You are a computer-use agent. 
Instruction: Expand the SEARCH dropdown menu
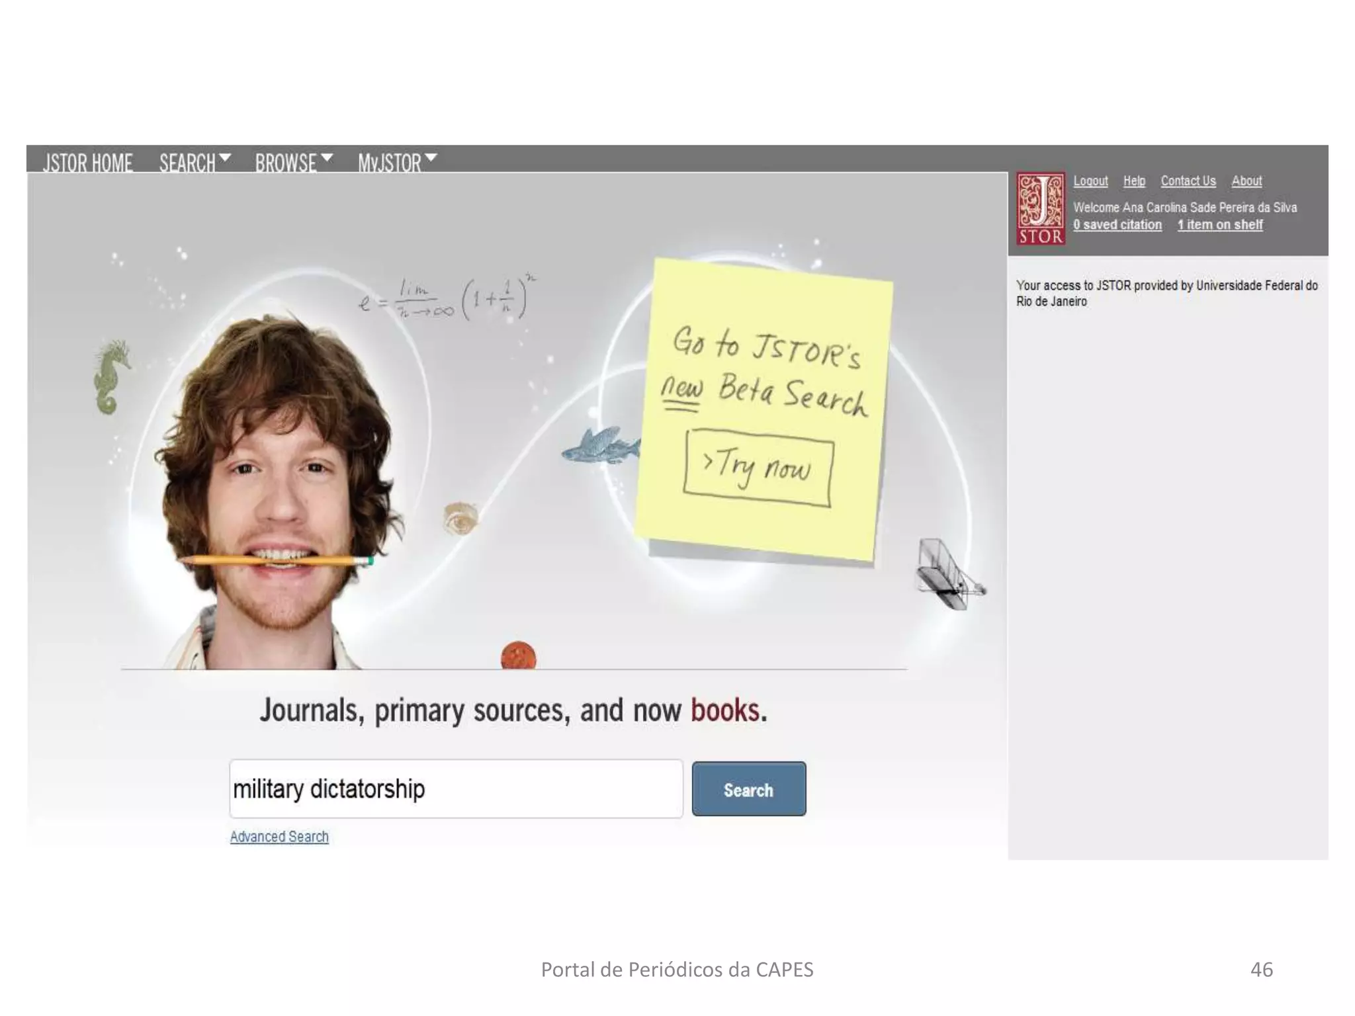click(x=195, y=161)
